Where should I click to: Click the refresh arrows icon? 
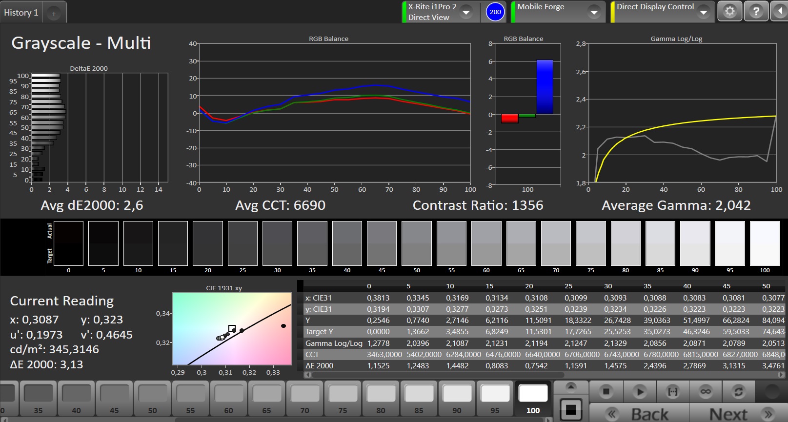coord(739,391)
